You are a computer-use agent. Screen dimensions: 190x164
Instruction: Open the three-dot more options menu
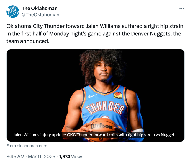[x=182, y=9]
